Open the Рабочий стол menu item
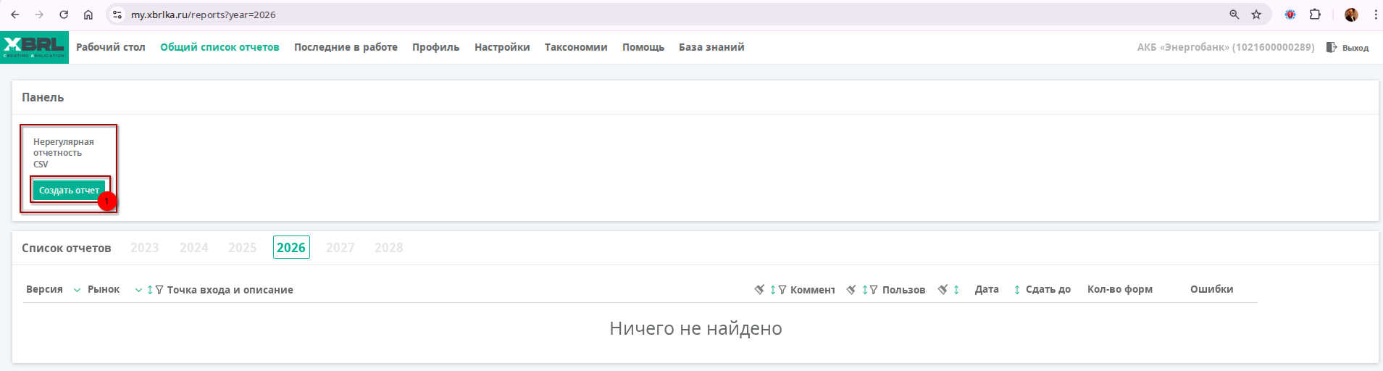This screenshot has width=1383, height=371. [110, 47]
